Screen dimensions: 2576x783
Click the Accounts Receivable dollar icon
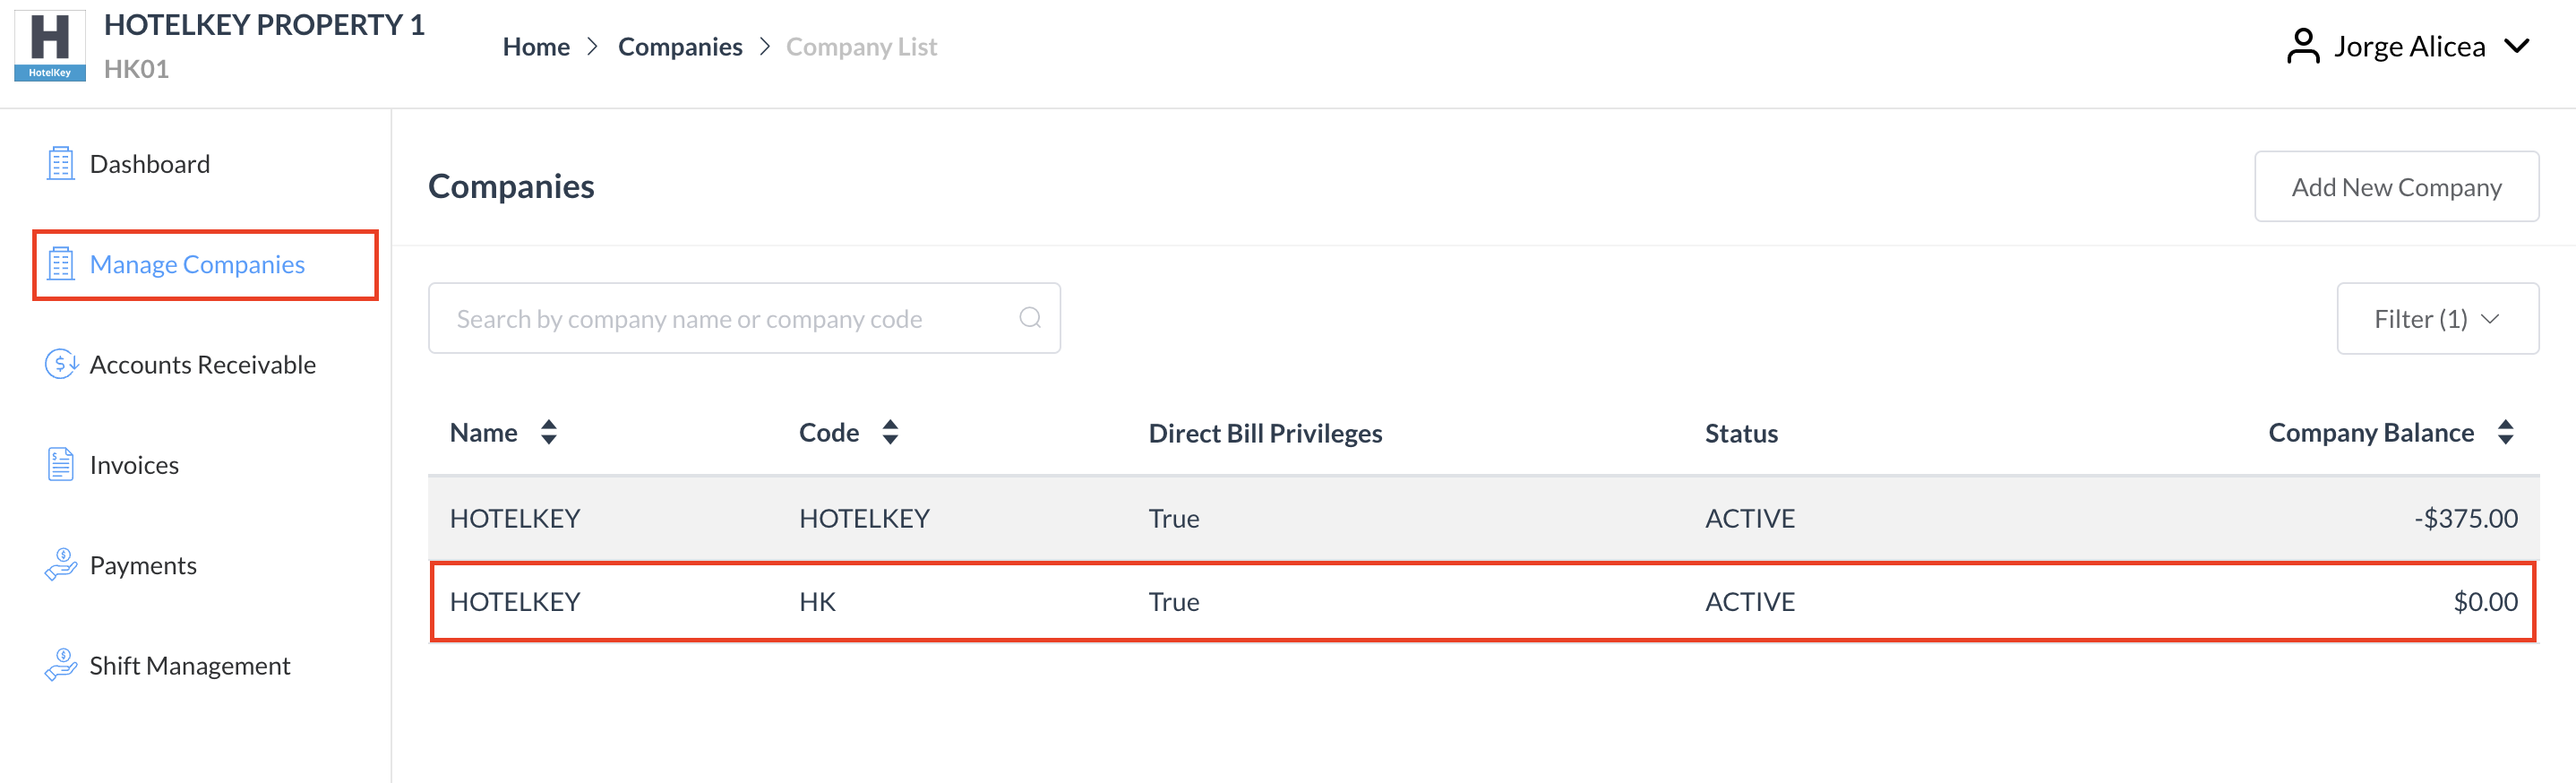click(61, 364)
